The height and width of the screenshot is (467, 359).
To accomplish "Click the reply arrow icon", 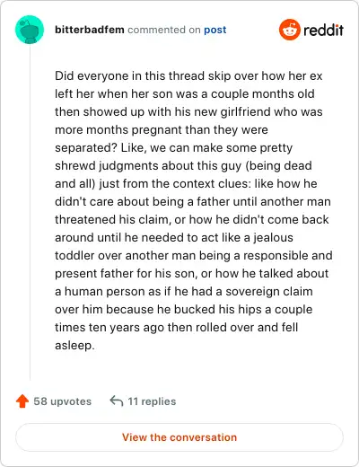I will tap(117, 401).
